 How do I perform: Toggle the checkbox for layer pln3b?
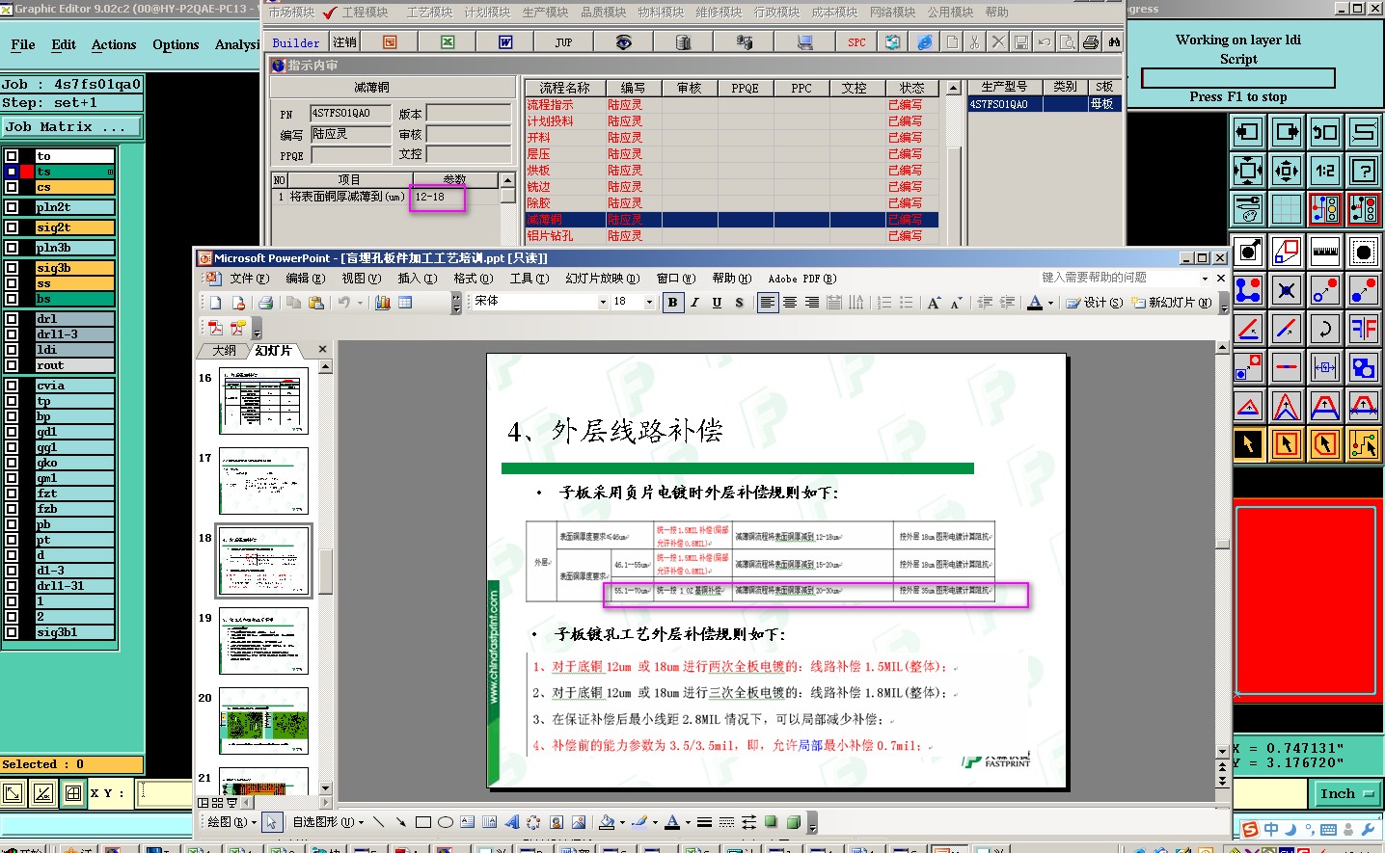[12, 248]
